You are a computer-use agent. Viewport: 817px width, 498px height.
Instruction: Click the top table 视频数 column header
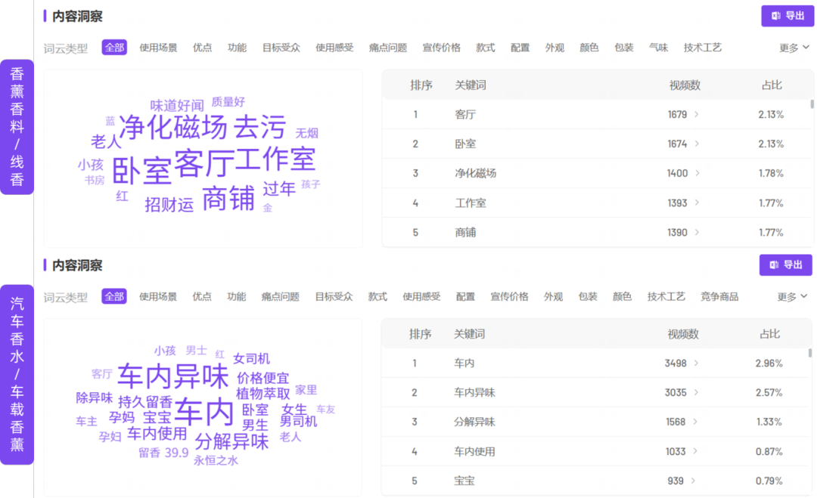click(685, 85)
